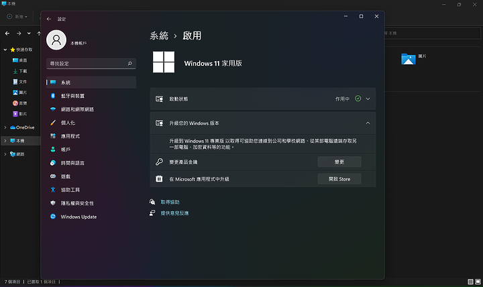Expand OneDrive in Explorer tree
This screenshot has height=287, width=483.
[5, 127]
